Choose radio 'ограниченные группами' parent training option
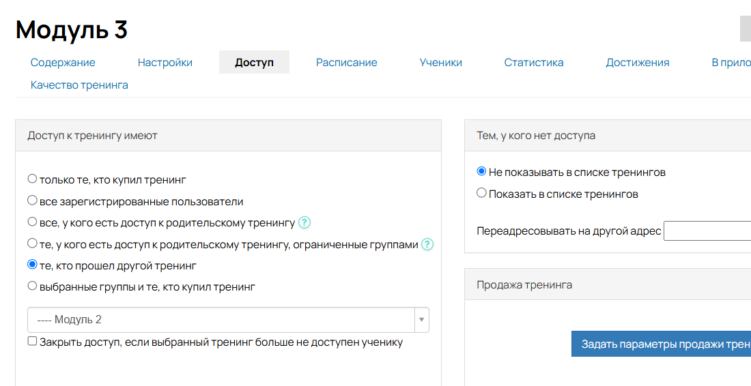The image size is (751, 386). coord(32,243)
